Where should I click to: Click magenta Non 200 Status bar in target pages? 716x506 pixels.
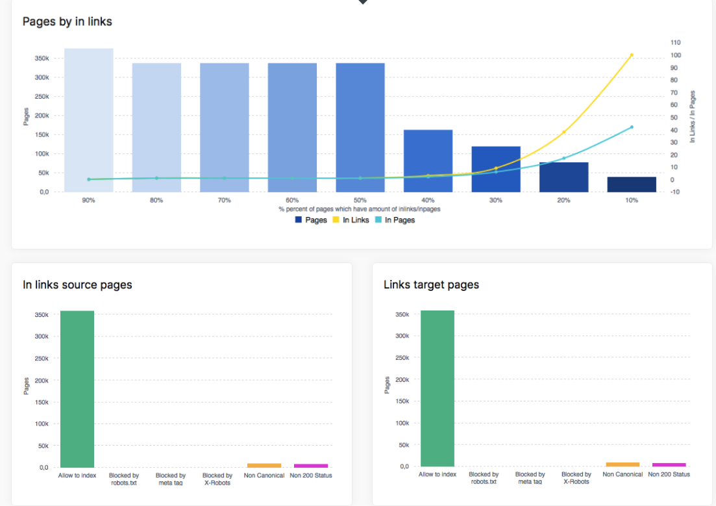click(x=669, y=465)
